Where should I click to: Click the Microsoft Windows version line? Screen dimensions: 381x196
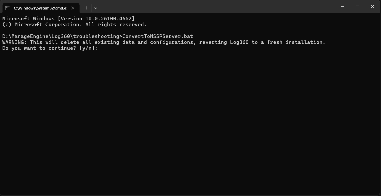coord(68,18)
